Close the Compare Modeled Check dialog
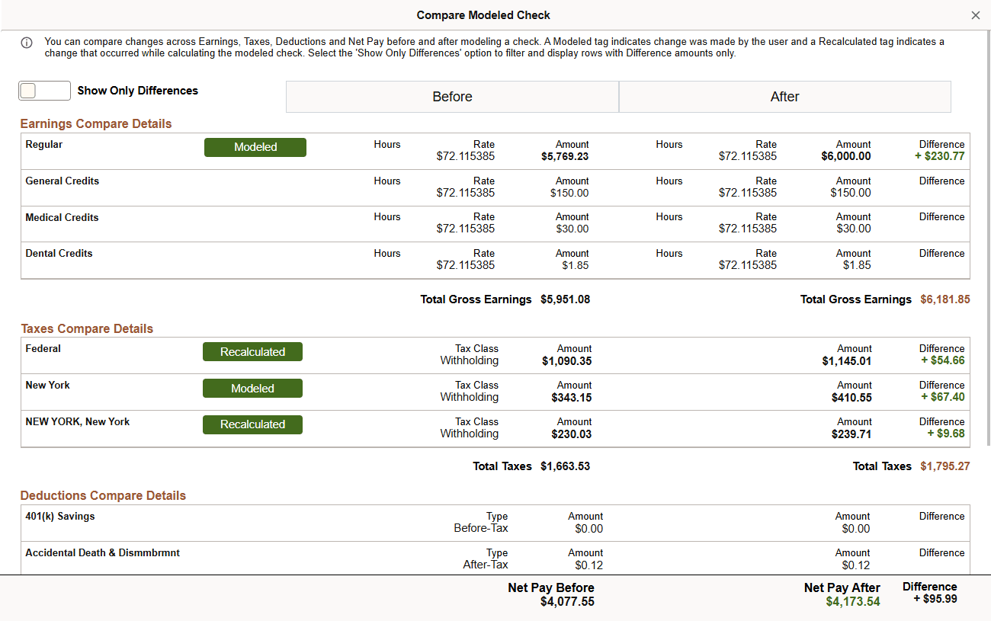Image resolution: width=991 pixels, height=621 pixels. tap(975, 14)
